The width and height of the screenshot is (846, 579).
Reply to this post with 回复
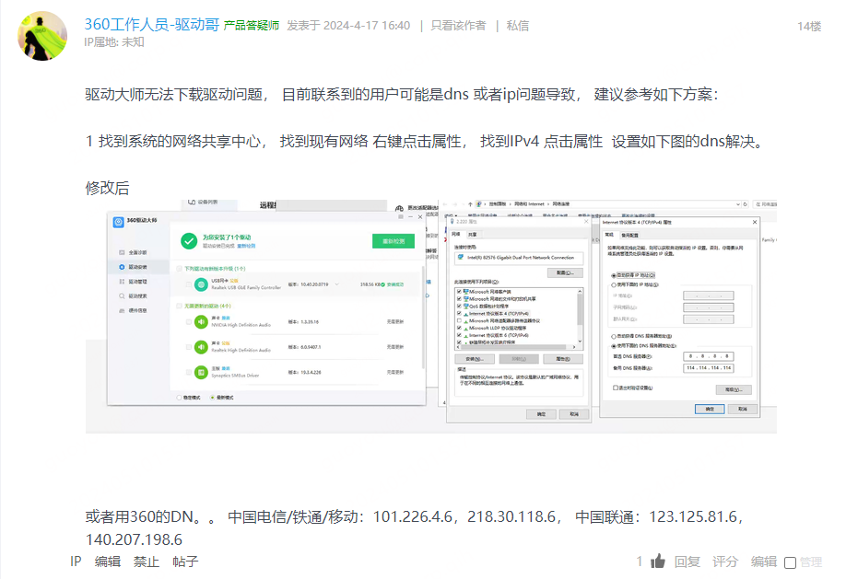tap(687, 562)
